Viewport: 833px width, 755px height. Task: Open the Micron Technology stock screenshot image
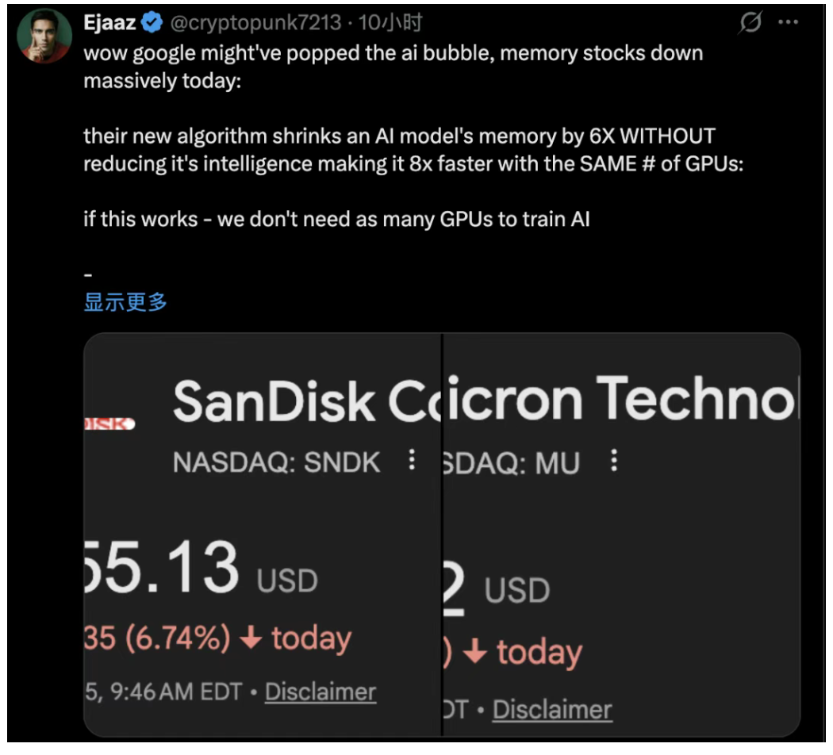[x=620, y=539]
